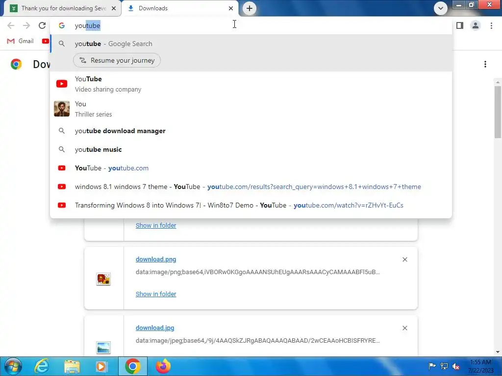Close the 'Thank you for downloading' tab
502x376 pixels.
point(114,8)
